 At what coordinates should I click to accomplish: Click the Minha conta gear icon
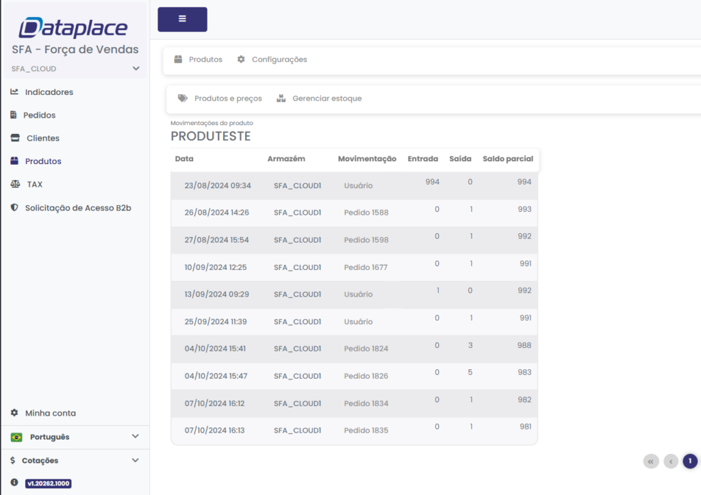[14, 413]
